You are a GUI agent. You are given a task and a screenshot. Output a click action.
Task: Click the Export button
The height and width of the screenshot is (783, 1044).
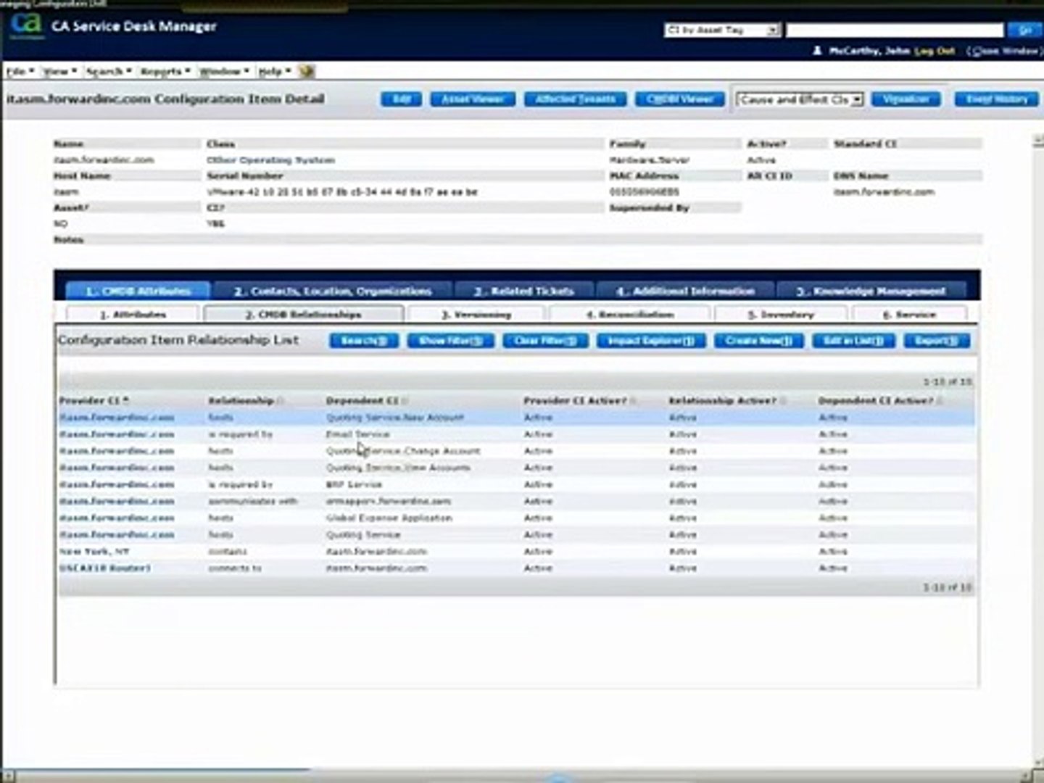pos(936,341)
